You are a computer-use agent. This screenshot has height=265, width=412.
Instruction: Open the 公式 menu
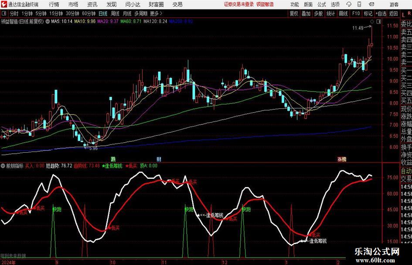click(322, 4)
